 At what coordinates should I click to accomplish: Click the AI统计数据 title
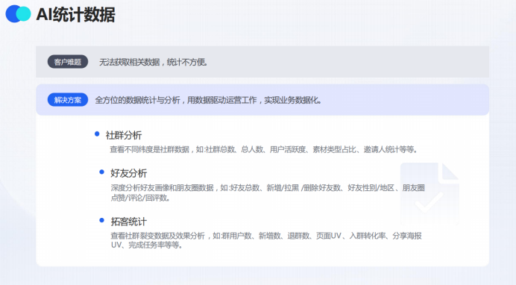point(76,15)
